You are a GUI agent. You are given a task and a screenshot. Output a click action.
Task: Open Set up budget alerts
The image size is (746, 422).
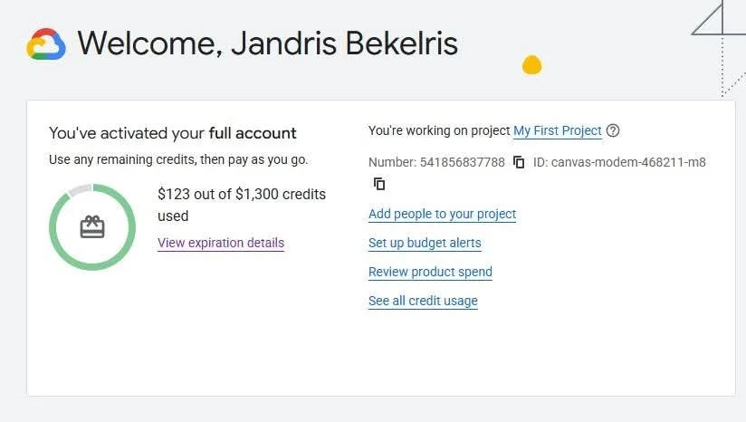click(425, 243)
